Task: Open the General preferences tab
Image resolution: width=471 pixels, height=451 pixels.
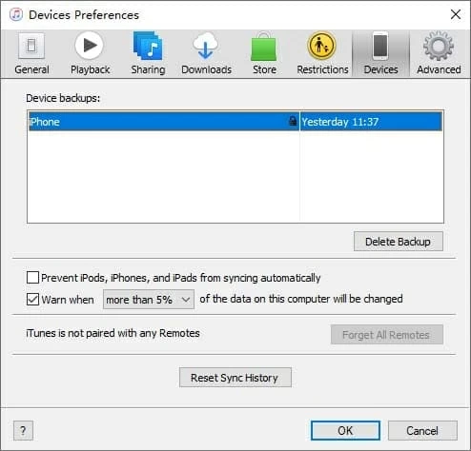Action: coord(31,53)
